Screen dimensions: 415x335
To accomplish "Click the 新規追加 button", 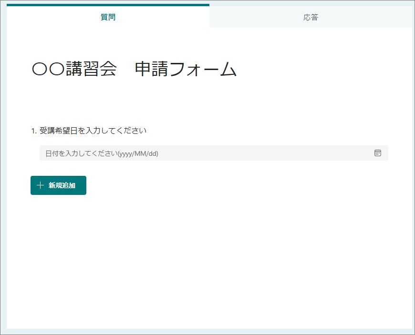I will [x=58, y=185].
